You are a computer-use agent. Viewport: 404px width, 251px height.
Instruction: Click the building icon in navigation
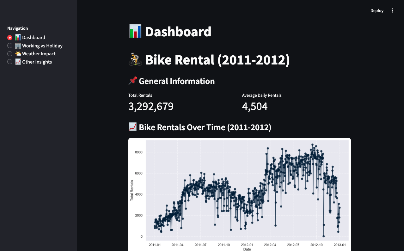[x=18, y=46]
